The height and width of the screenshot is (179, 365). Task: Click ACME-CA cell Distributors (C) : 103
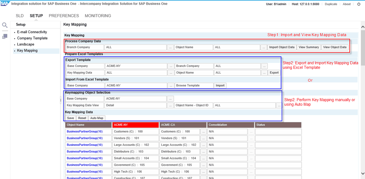pyautogui.click(x=180, y=151)
